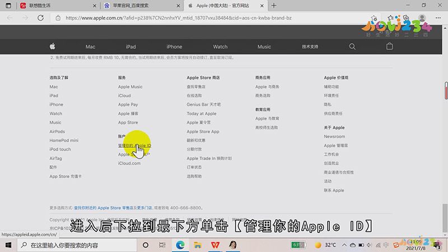The image size is (448, 252).
Task: Open Apple 与教育 link
Action: [x=267, y=118]
